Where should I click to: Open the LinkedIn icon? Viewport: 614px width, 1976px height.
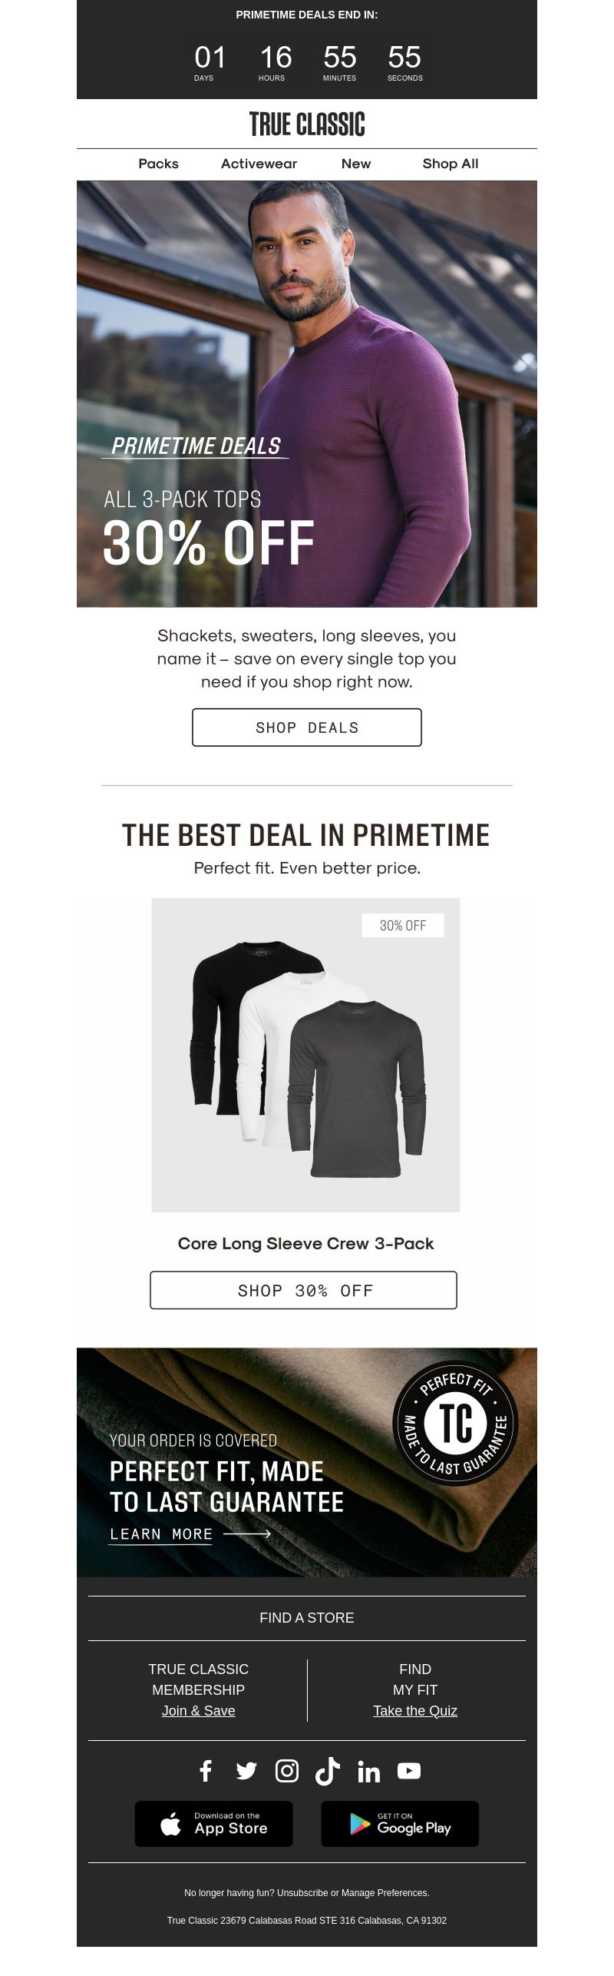point(368,1772)
